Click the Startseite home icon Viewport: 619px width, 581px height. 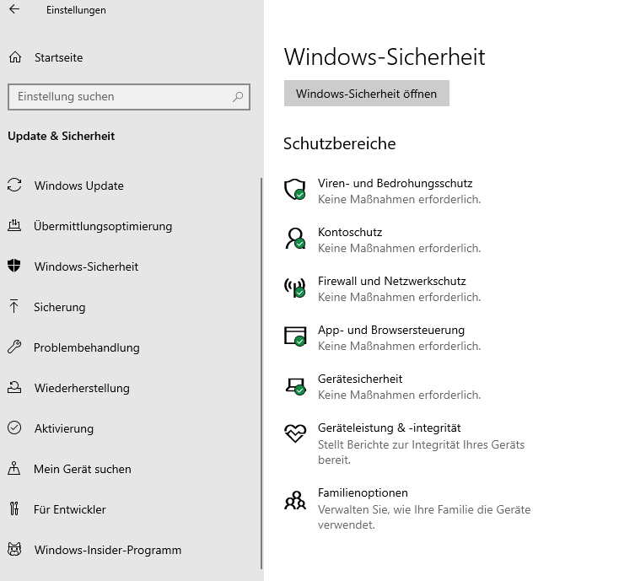pos(15,57)
